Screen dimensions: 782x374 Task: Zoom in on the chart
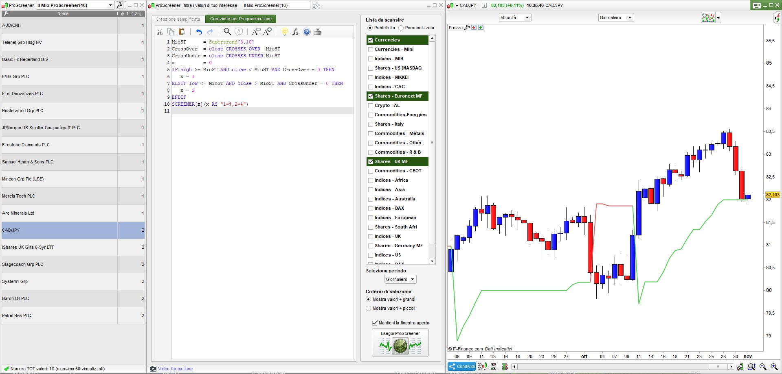(x=774, y=367)
